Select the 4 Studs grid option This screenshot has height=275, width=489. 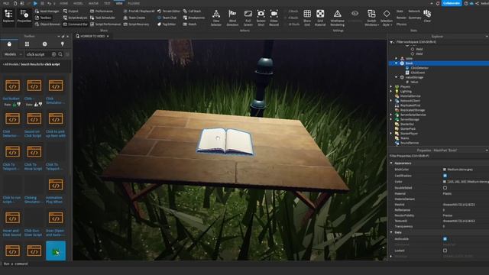point(291,18)
